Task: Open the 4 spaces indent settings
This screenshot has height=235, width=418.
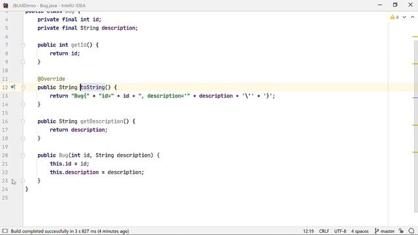Action: pos(360,231)
